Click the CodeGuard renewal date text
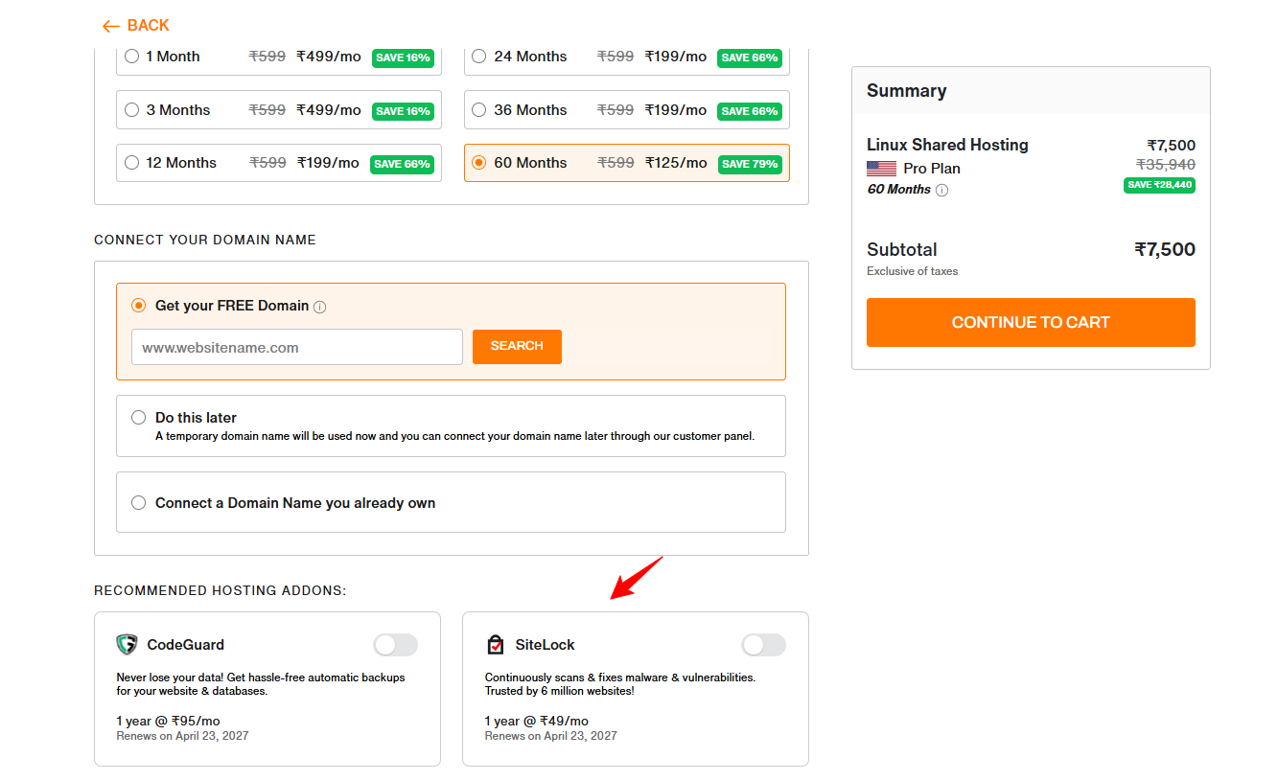1278x781 pixels. point(182,736)
